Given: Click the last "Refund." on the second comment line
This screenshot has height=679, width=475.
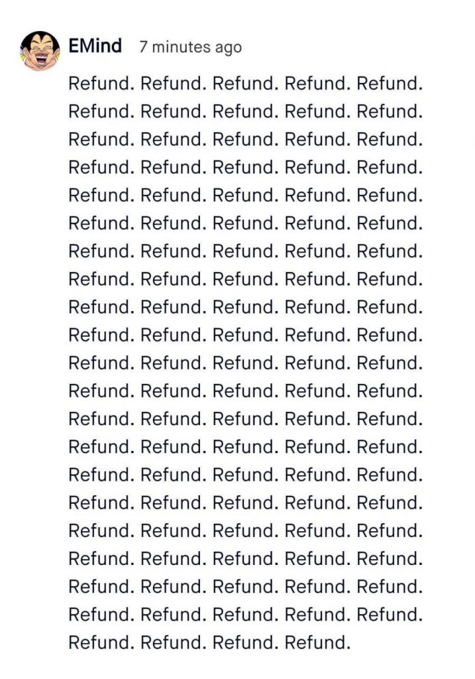Looking at the screenshot, I should [x=390, y=111].
